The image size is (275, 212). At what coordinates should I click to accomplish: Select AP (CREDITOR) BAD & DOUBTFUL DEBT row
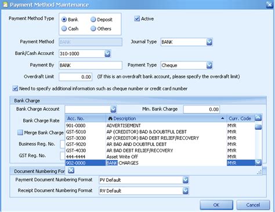[160, 131]
